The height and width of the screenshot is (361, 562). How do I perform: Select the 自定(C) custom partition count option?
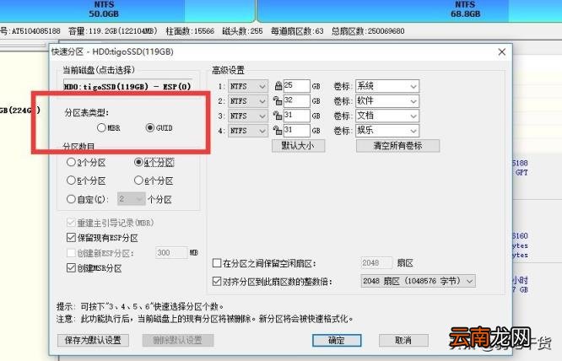click(87, 199)
